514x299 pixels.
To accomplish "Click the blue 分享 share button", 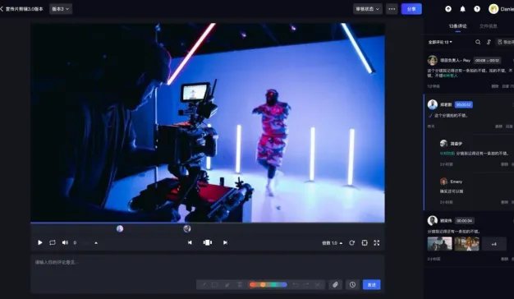I will click(411, 9).
